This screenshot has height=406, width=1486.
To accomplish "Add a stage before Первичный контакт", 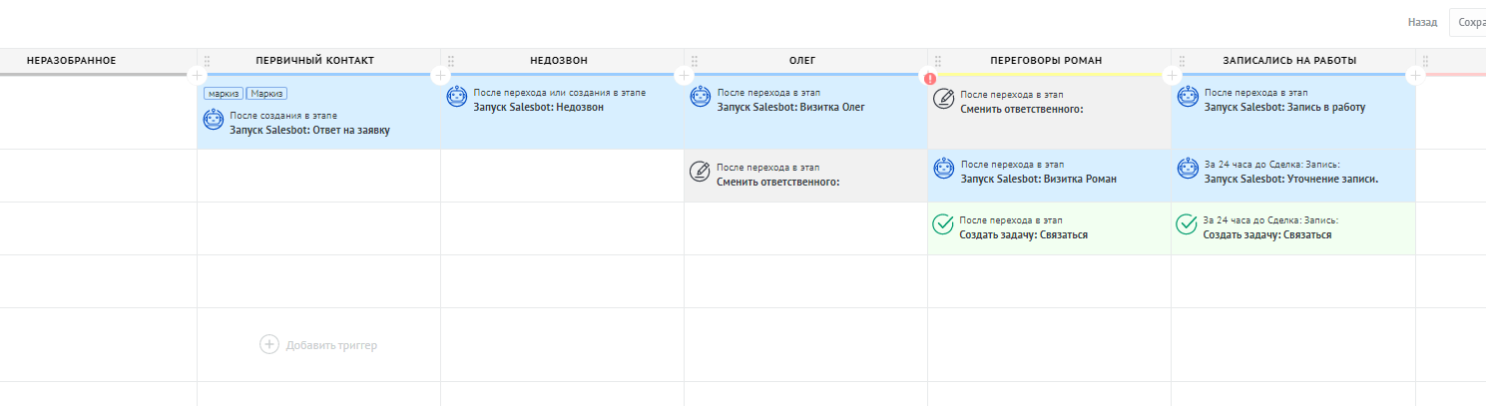I will [x=197, y=75].
